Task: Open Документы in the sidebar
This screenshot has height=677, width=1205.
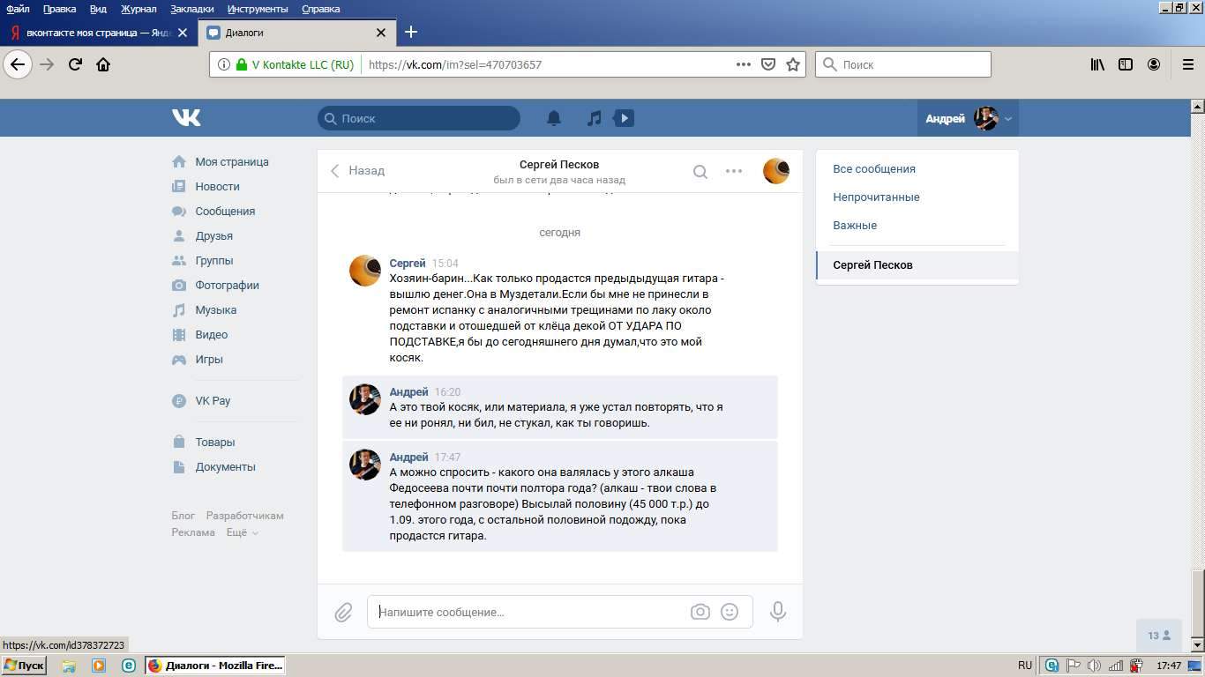Action: pos(226,467)
